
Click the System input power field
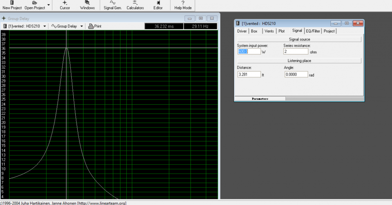249,51
